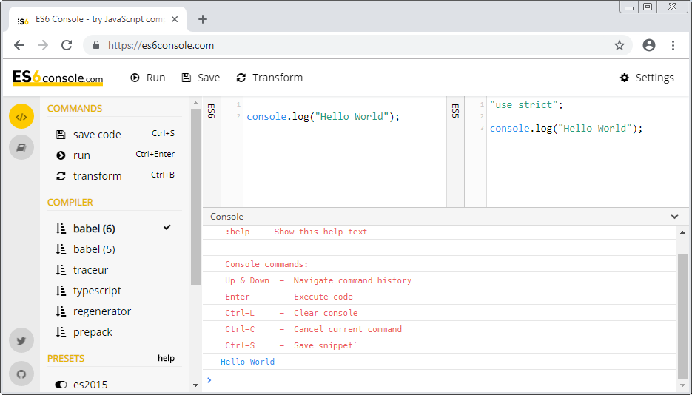
Task: Close the ES6 Console browser tab
Action: click(x=175, y=19)
